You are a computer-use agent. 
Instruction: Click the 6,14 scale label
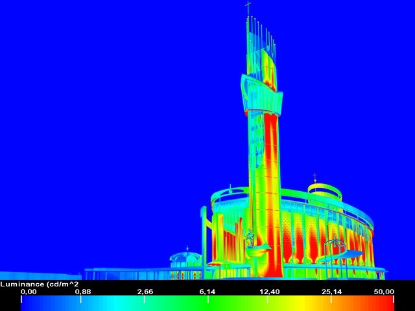click(207, 292)
